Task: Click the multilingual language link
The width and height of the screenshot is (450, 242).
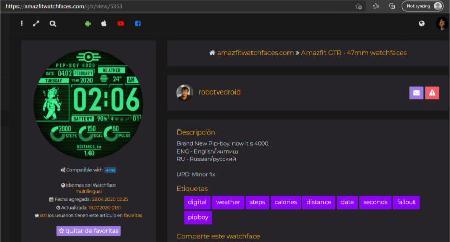Action: pos(88,191)
